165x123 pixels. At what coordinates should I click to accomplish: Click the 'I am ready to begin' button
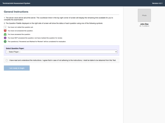pyautogui.click(x=17, y=68)
